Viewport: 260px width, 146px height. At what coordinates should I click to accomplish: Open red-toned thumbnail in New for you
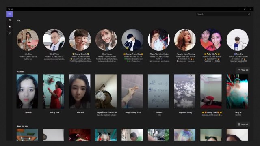point(80,135)
